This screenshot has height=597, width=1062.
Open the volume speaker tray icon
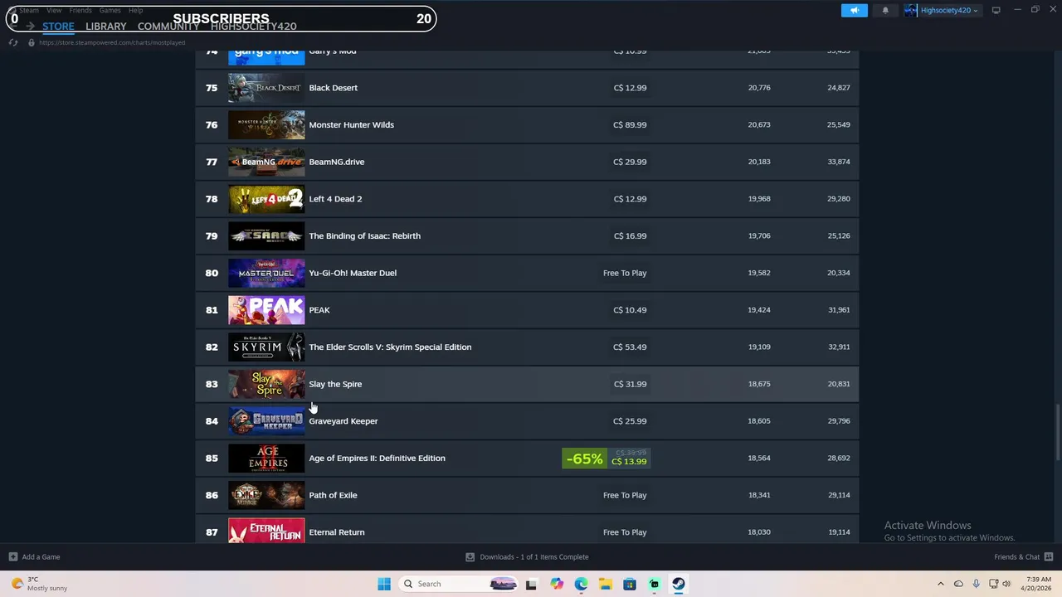[1006, 584]
